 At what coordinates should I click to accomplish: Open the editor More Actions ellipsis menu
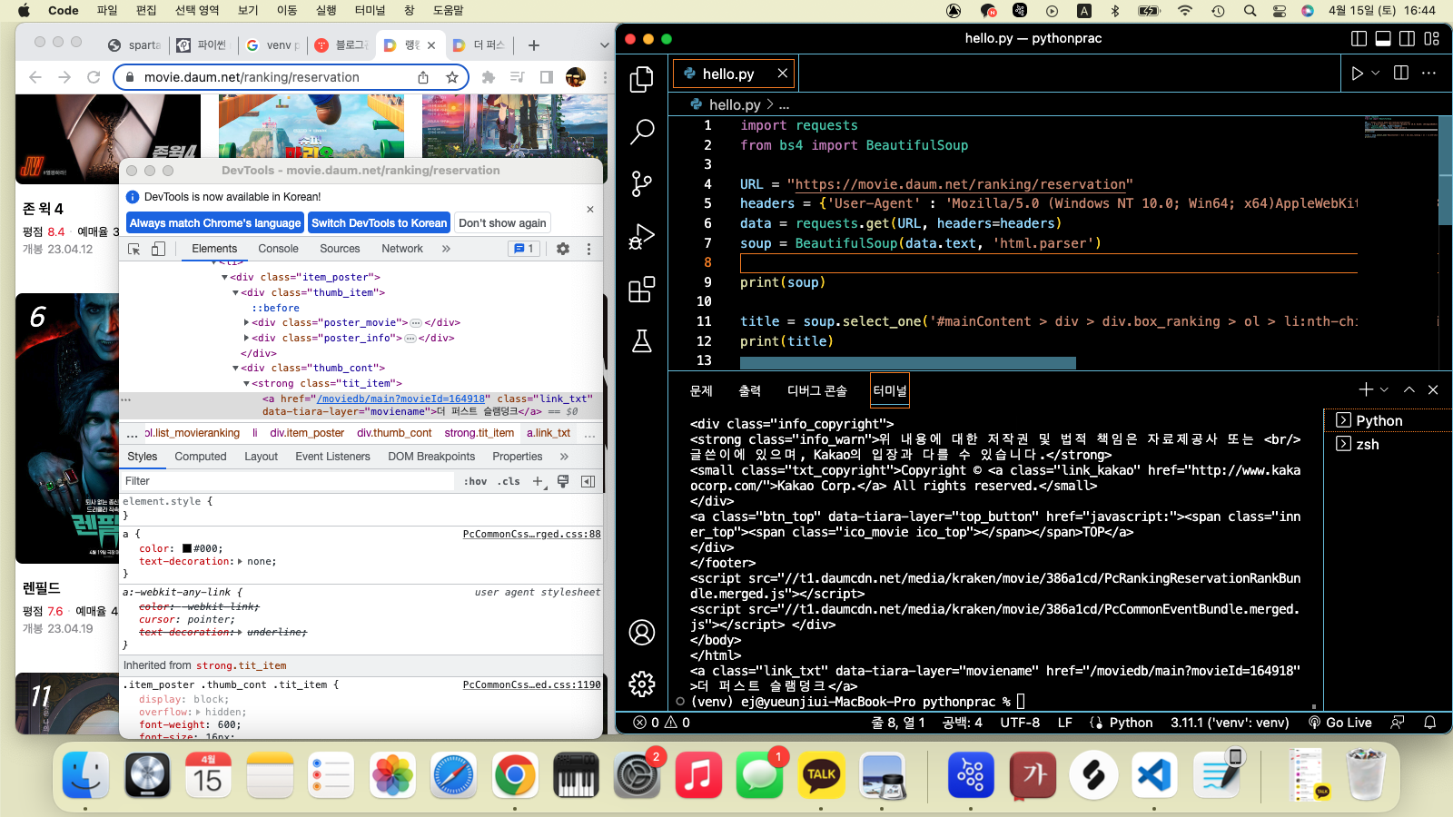[x=1428, y=73]
